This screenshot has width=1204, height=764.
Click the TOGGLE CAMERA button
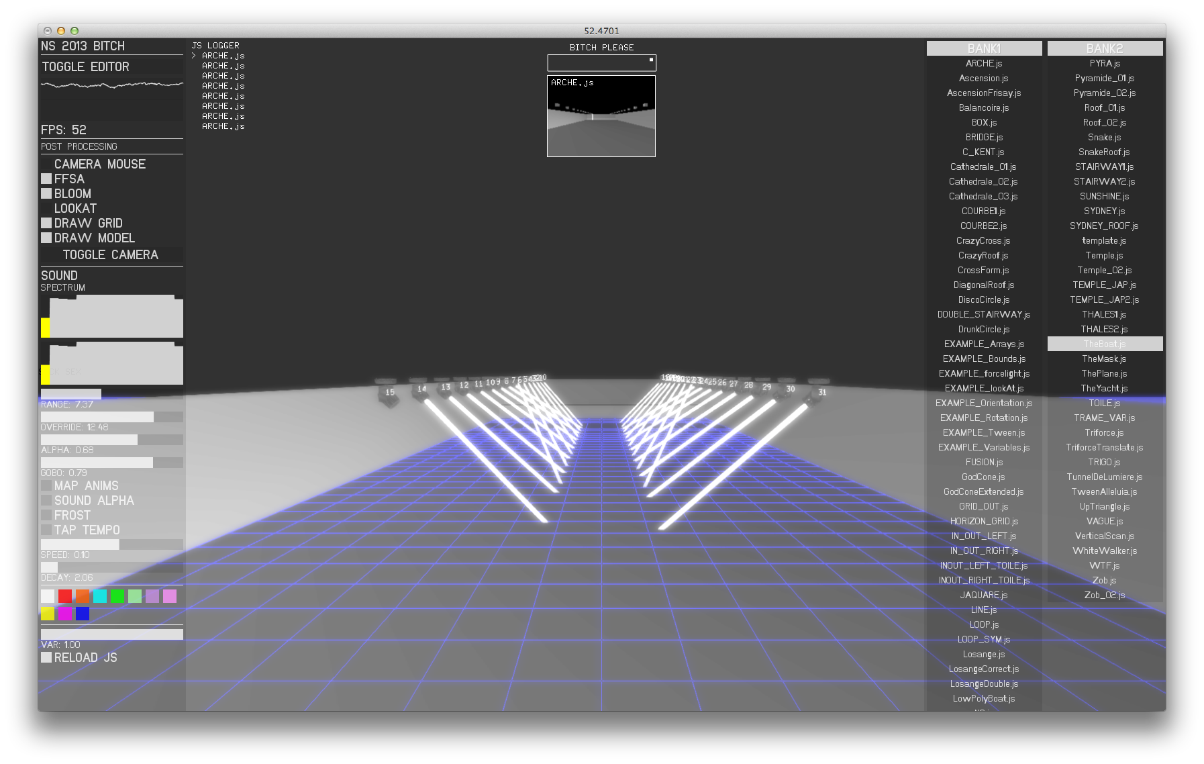click(111, 255)
